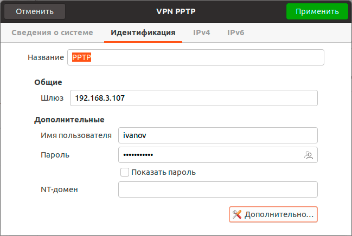Click the password storage options icon
352x236 pixels.
click(x=309, y=155)
